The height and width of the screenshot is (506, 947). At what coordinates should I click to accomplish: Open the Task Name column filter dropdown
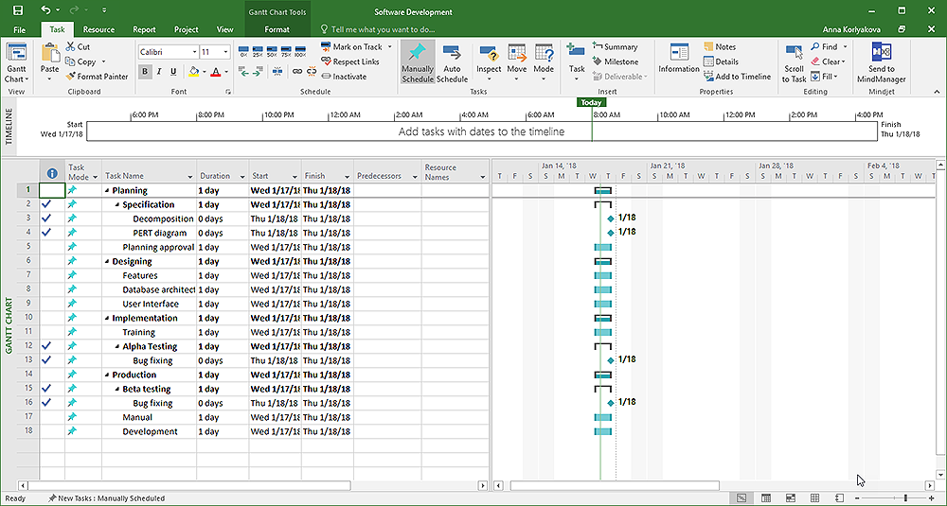(x=189, y=177)
